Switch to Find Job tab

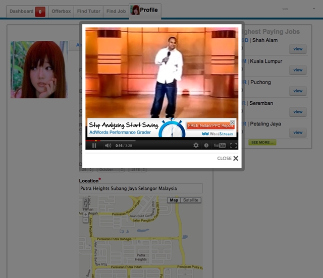[x=116, y=11]
